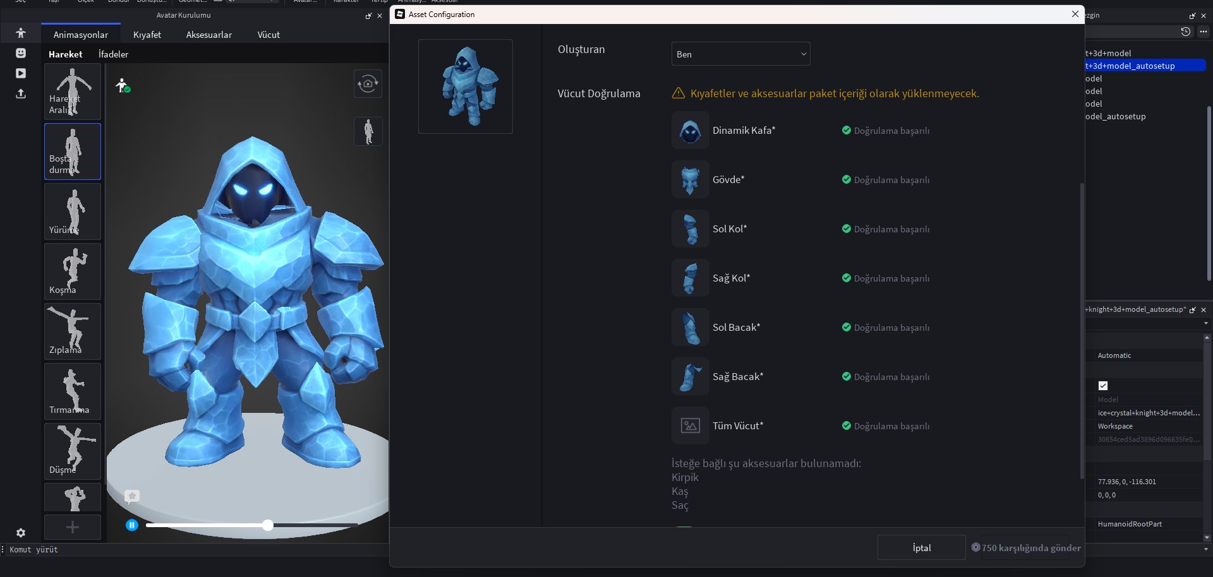
Task: Click the Gövde torso icon
Action: tap(691, 180)
